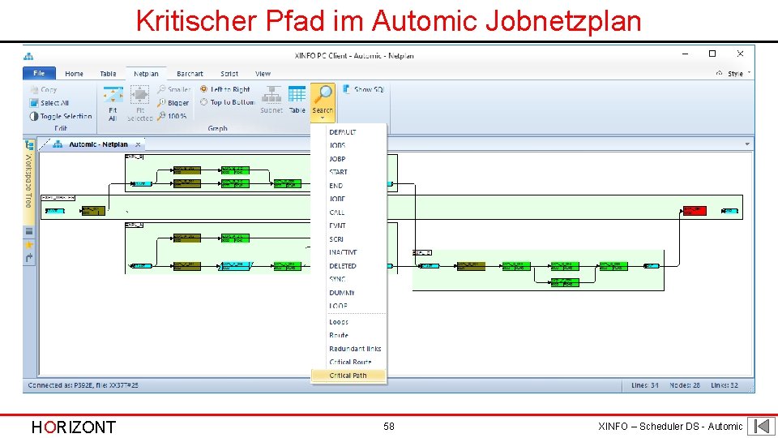Click the Fit All icon
Screen dimensions: 778x438
[113, 103]
